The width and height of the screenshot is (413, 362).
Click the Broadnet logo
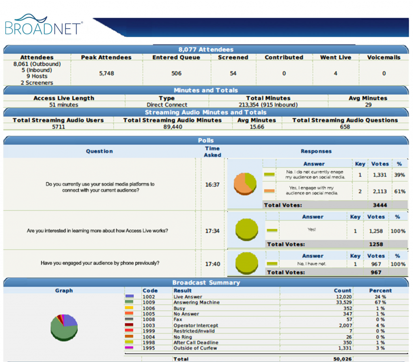[x=44, y=25]
